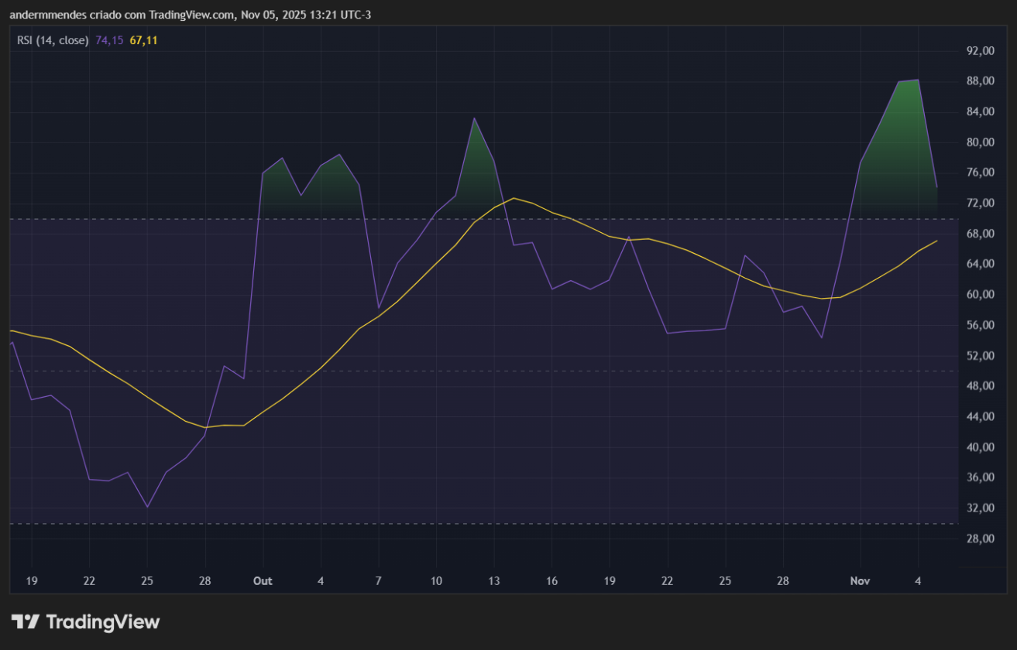Click the RSI peak near 83 in mid-October
1017x650 pixels.
[474, 118]
